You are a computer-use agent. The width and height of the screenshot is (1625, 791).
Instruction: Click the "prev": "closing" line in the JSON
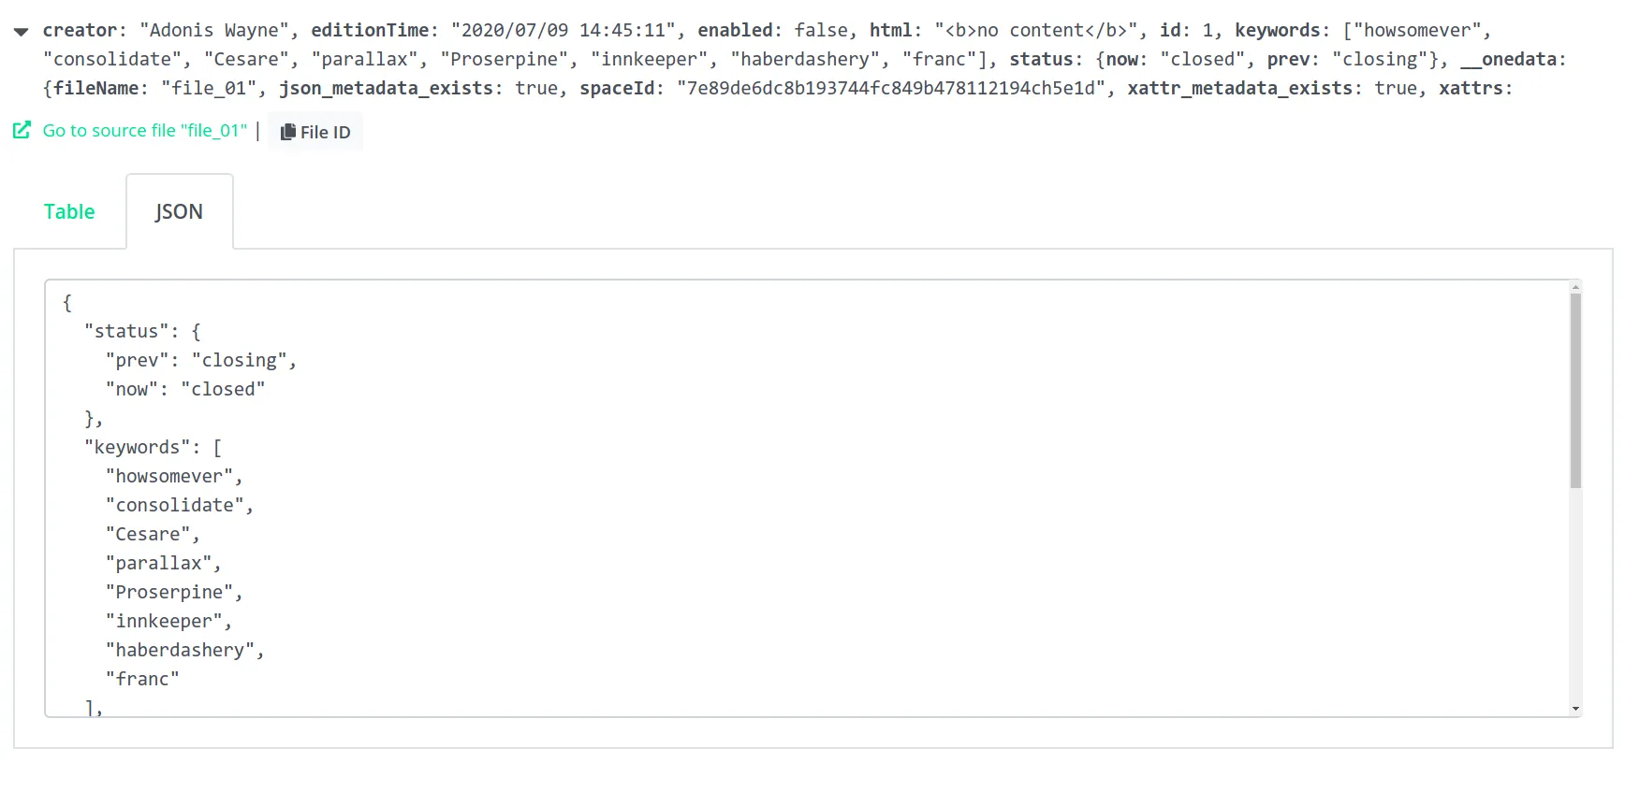click(x=199, y=360)
